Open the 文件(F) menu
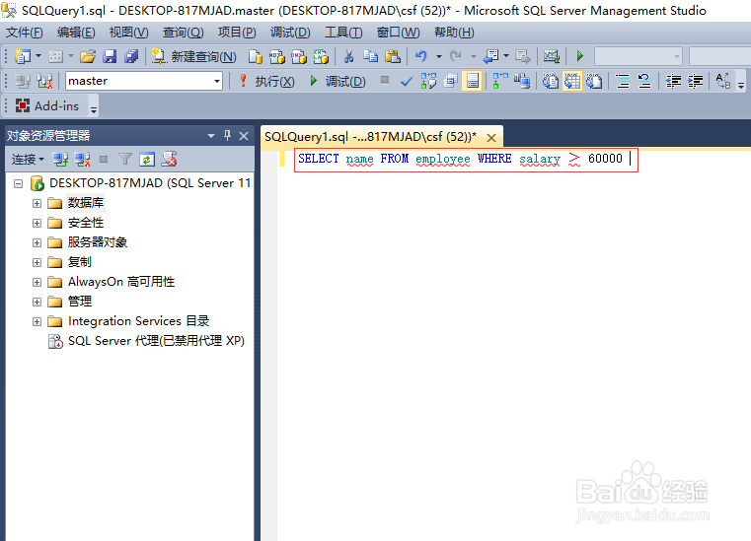The image size is (751, 541). point(25,33)
